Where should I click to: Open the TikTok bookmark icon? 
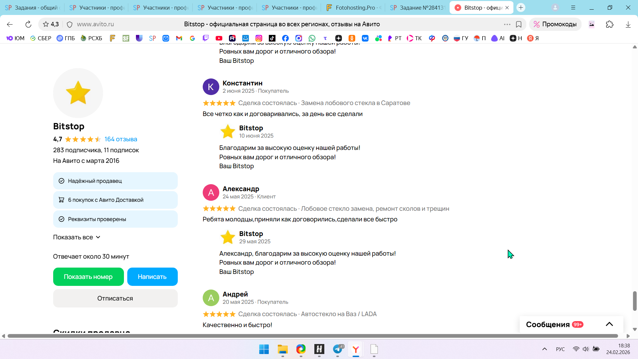point(272,38)
